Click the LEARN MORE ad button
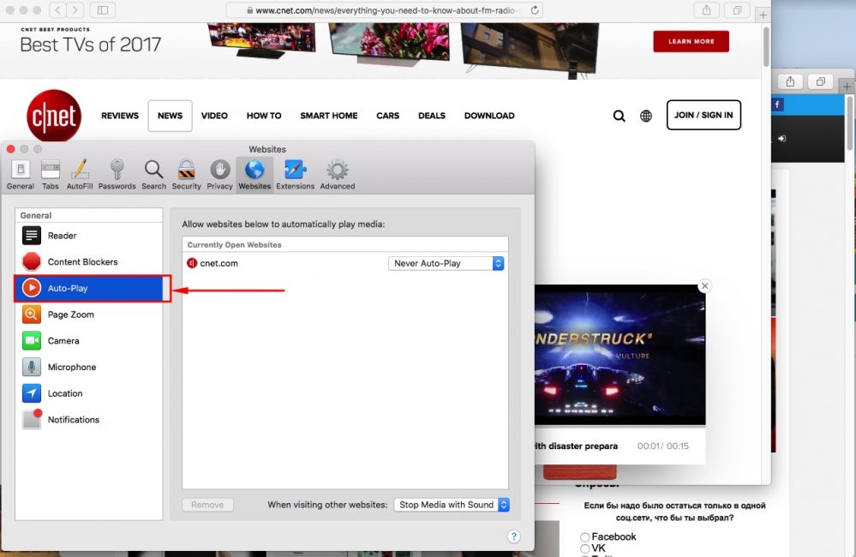Image resolution: width=856 pixels, height=557 pixels. (x=691, y=41)
